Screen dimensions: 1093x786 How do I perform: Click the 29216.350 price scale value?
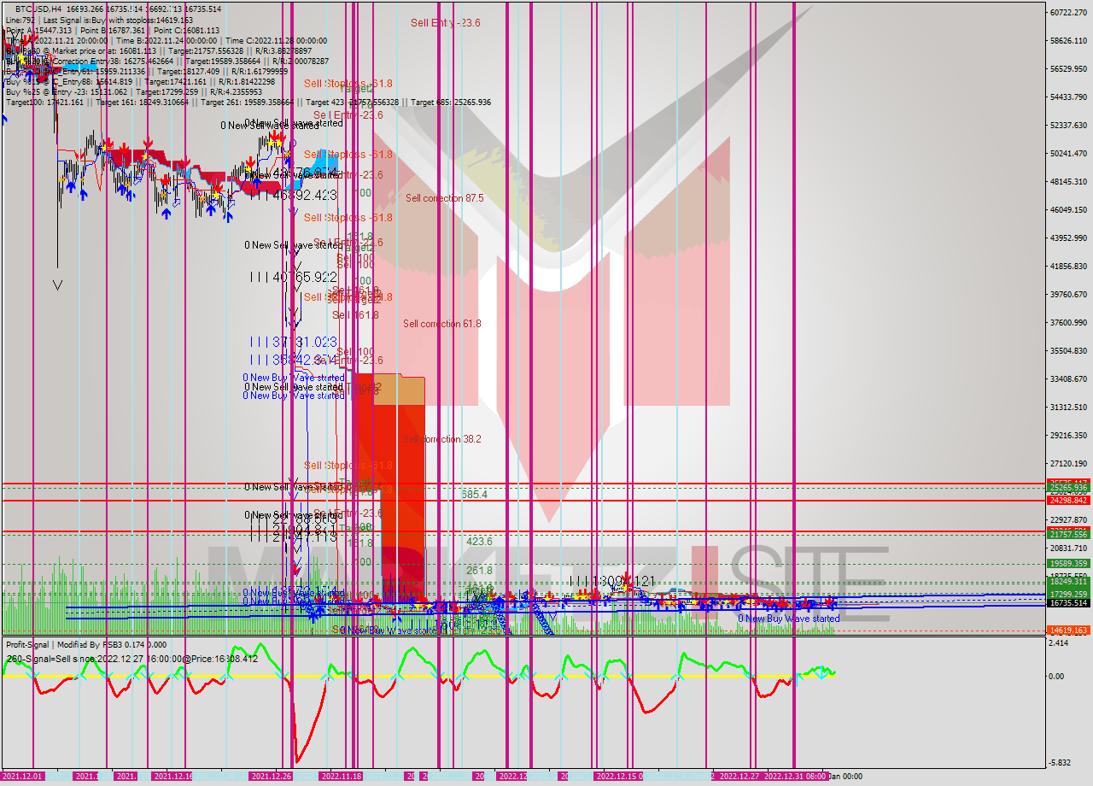[x=1067, y=435]
